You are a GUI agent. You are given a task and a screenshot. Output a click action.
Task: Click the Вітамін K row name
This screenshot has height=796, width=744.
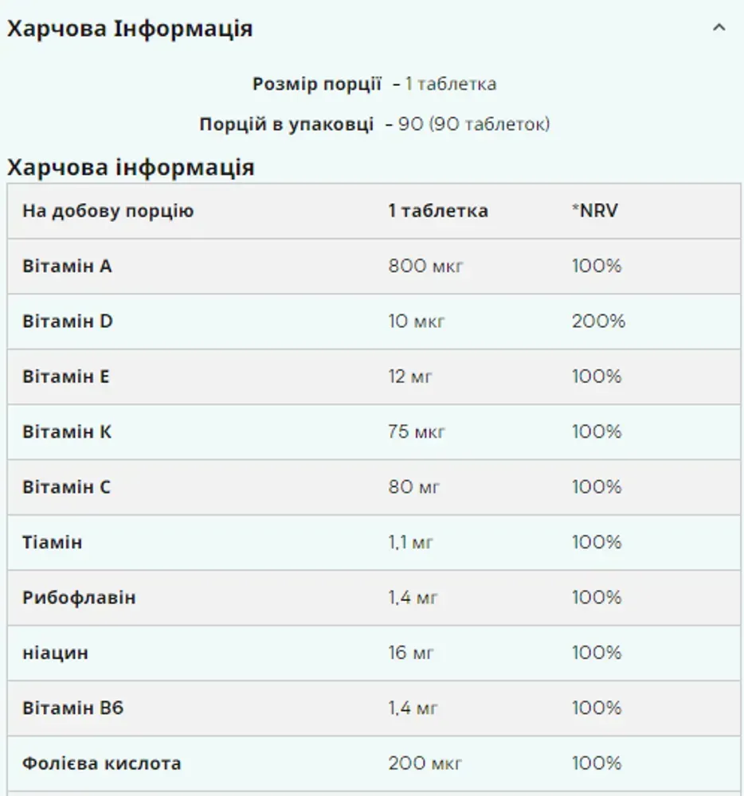(67, 432)
